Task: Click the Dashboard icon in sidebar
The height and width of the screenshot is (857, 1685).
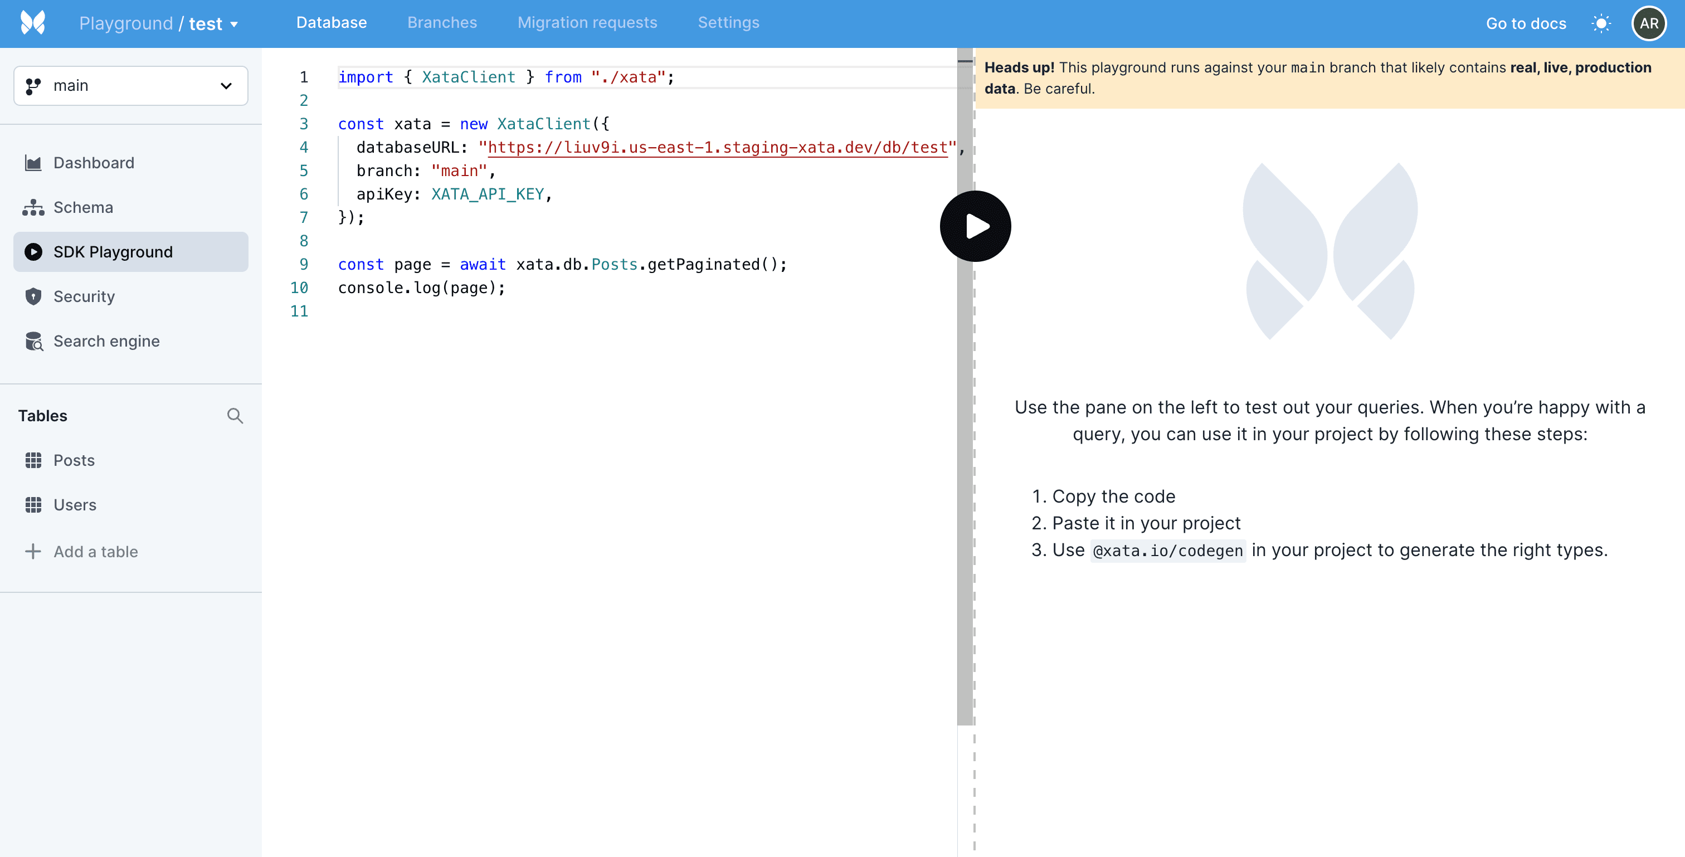Action: 34,162
